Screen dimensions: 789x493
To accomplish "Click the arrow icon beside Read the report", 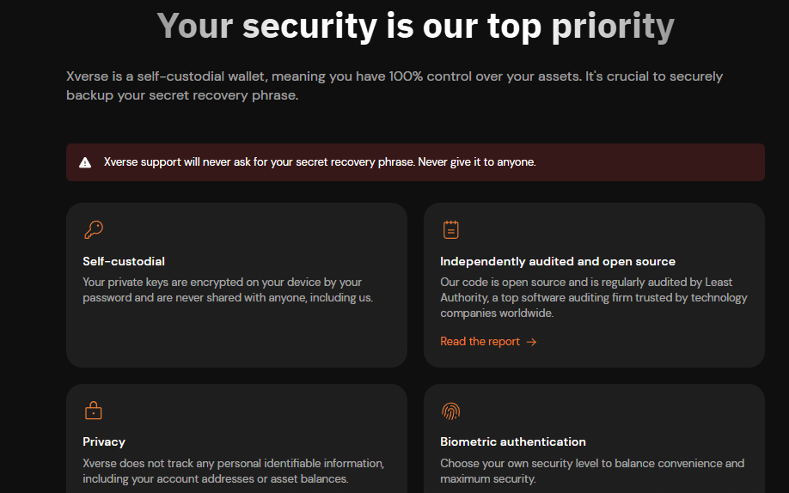I will point(532,342).
